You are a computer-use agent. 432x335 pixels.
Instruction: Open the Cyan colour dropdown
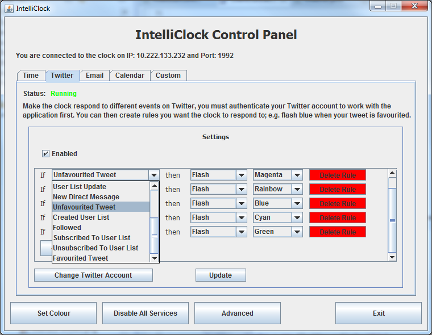297,217
